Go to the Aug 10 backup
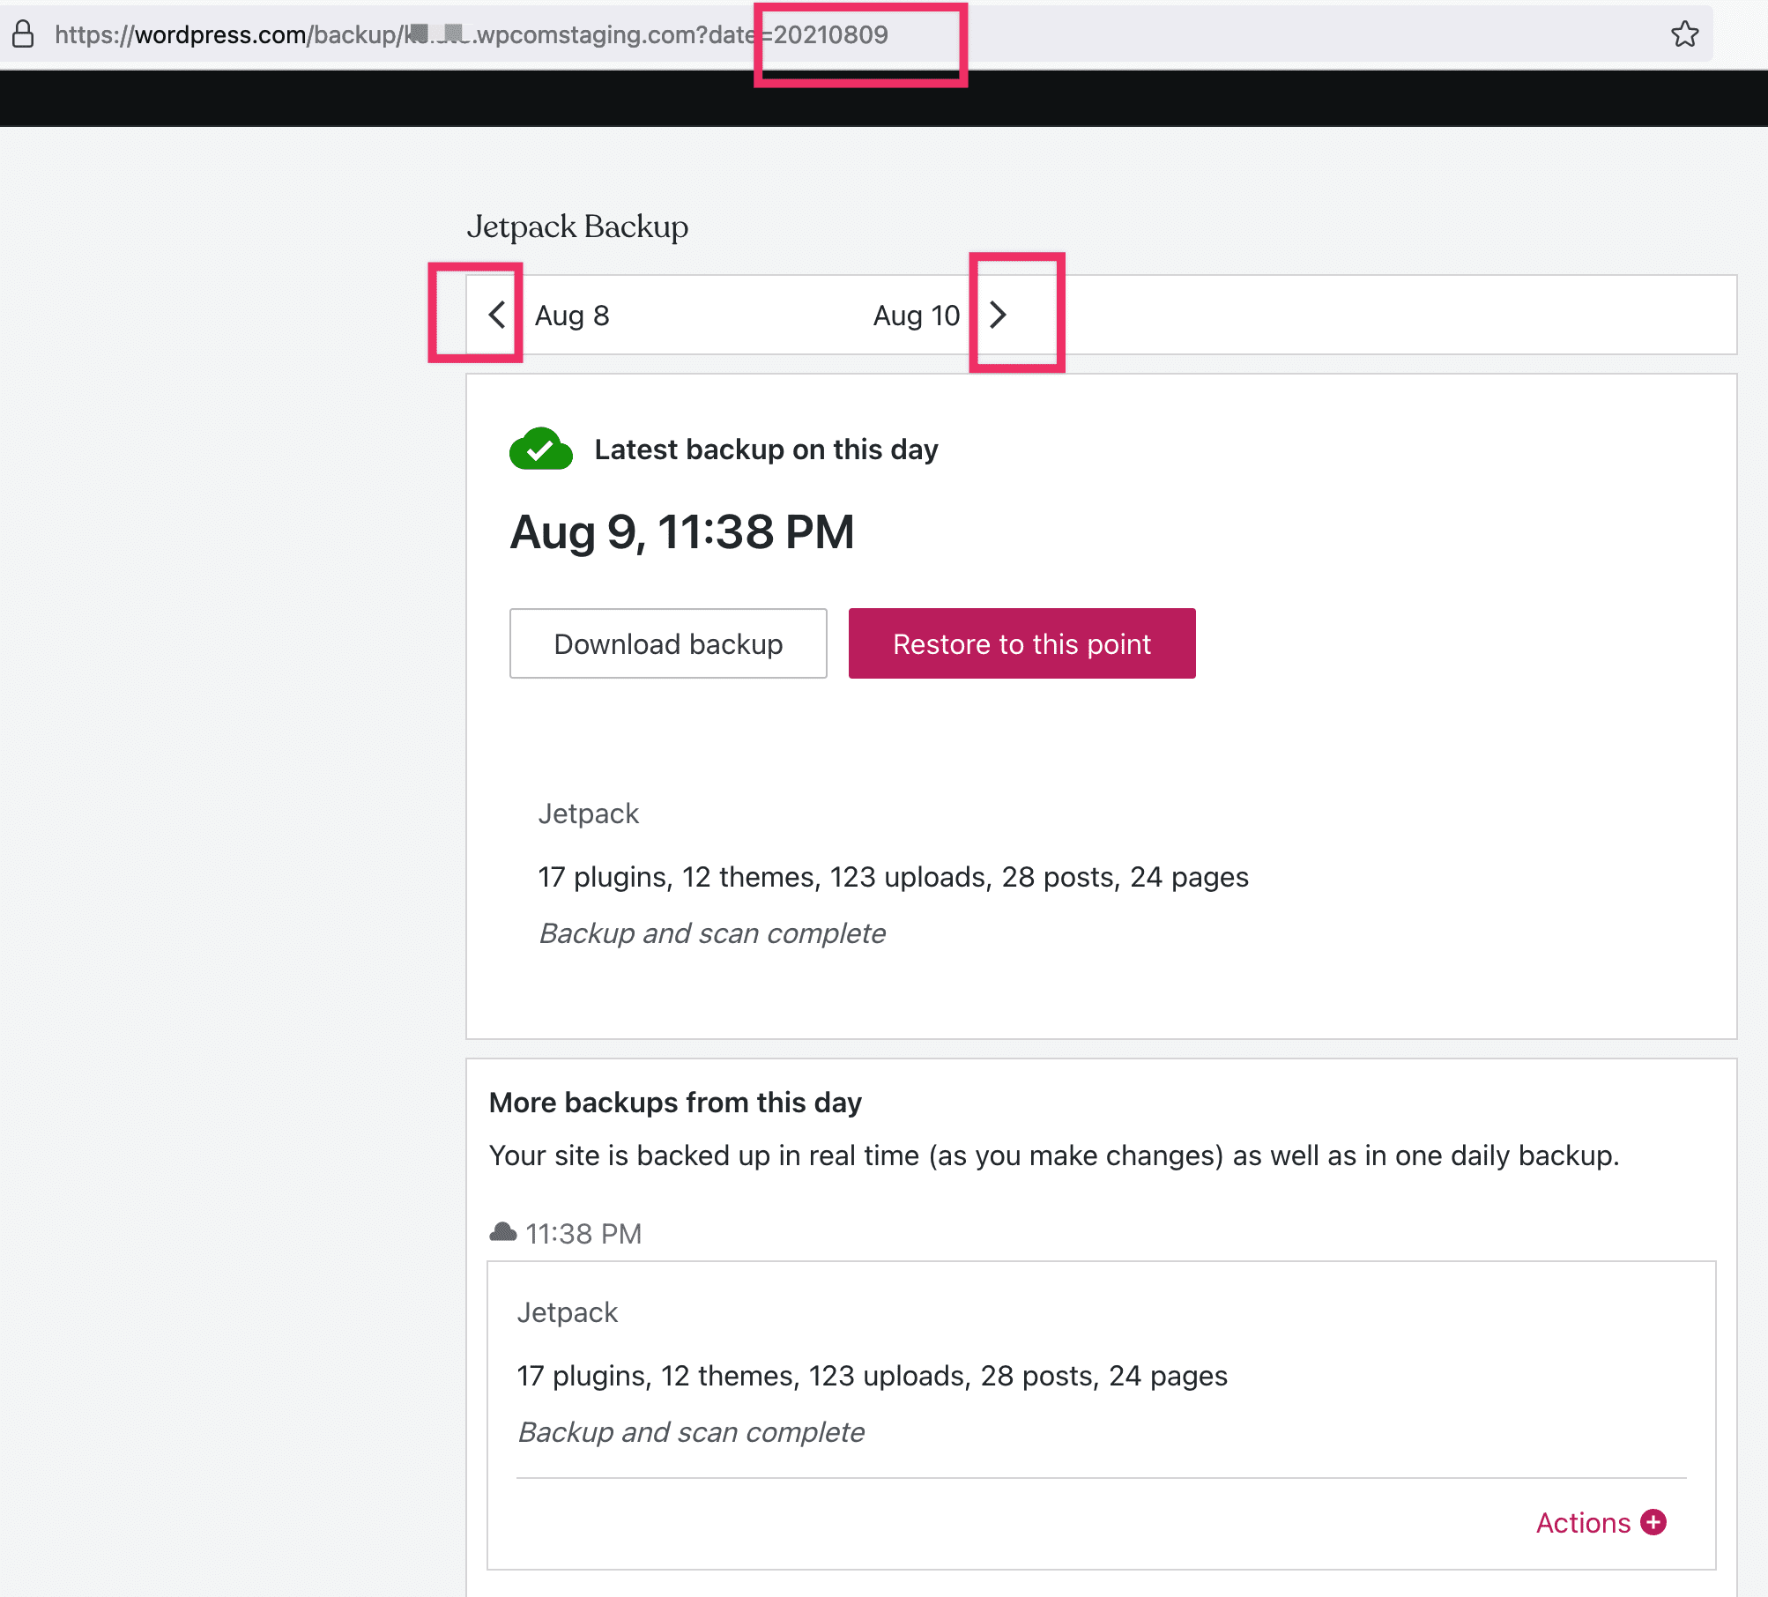Image resolution: width=1768 pixels, height=1597 pixels. (916, 316)
